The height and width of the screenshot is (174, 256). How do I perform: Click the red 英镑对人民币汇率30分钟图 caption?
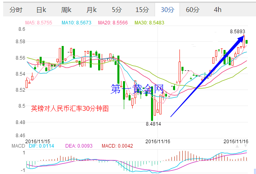tap(70, 108)
